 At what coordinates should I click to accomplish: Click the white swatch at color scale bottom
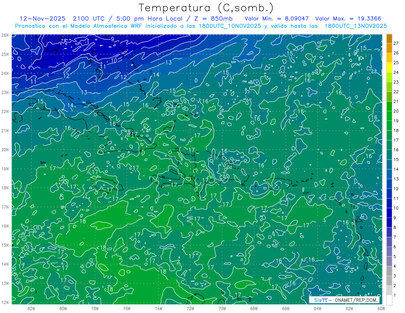(x=389, y=299)
